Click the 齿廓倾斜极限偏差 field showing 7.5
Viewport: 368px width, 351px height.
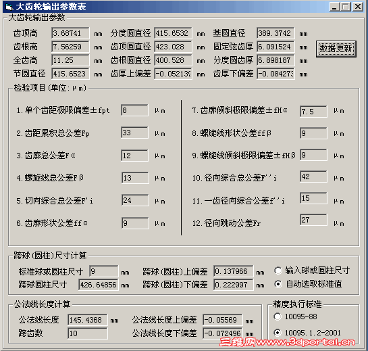click(x=313, y=112)
